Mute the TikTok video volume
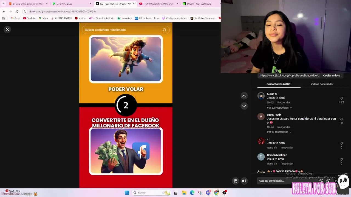Viewport: 351px width, 197px height. pos(244,181)
